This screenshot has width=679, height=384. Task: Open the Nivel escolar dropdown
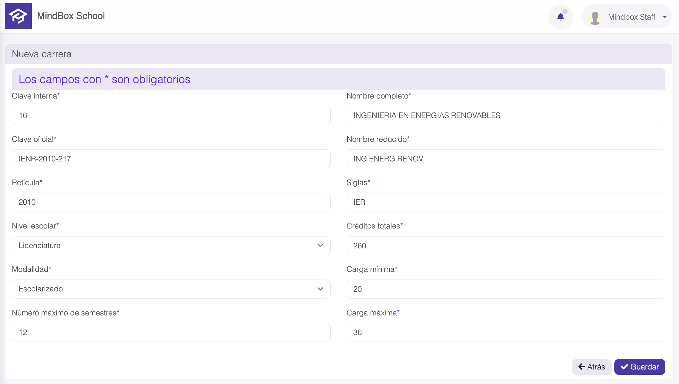[x=171, y=246]
